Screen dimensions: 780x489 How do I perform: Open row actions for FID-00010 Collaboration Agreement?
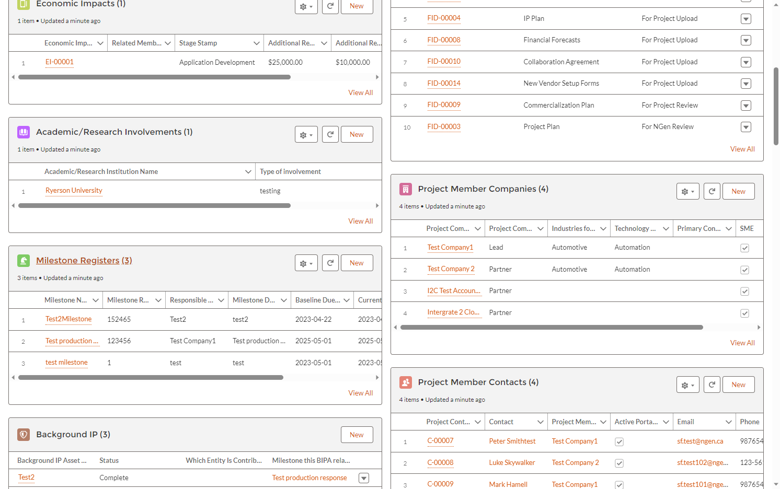746,62
